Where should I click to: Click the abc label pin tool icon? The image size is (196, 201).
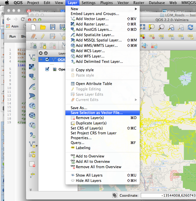tap(152, 37)
